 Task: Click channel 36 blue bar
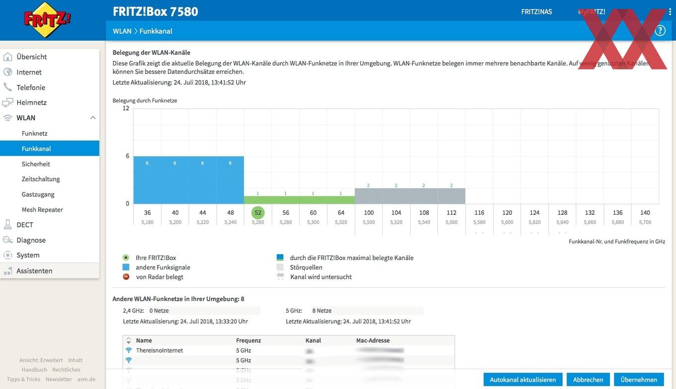pyautogui.click(x=147, y=180)
